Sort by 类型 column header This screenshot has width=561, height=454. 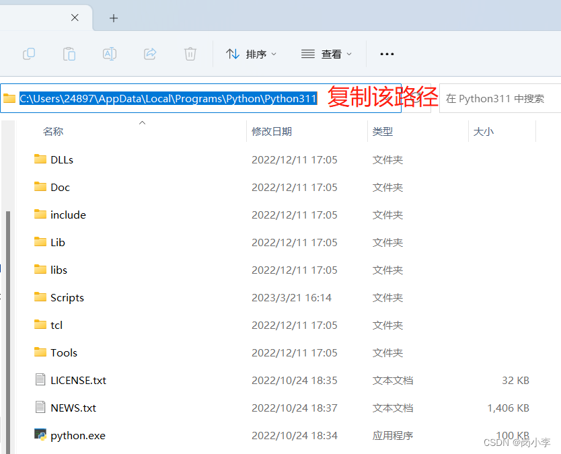click(383, 132)
